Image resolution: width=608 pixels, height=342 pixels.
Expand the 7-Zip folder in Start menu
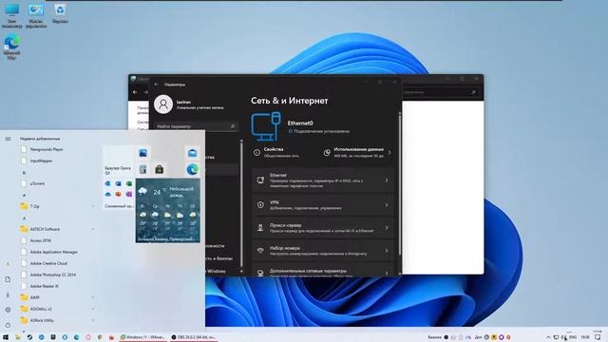click(57, 206)
